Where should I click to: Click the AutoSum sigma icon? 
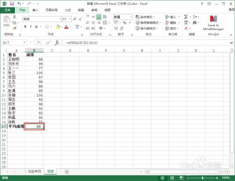[186, 17]
